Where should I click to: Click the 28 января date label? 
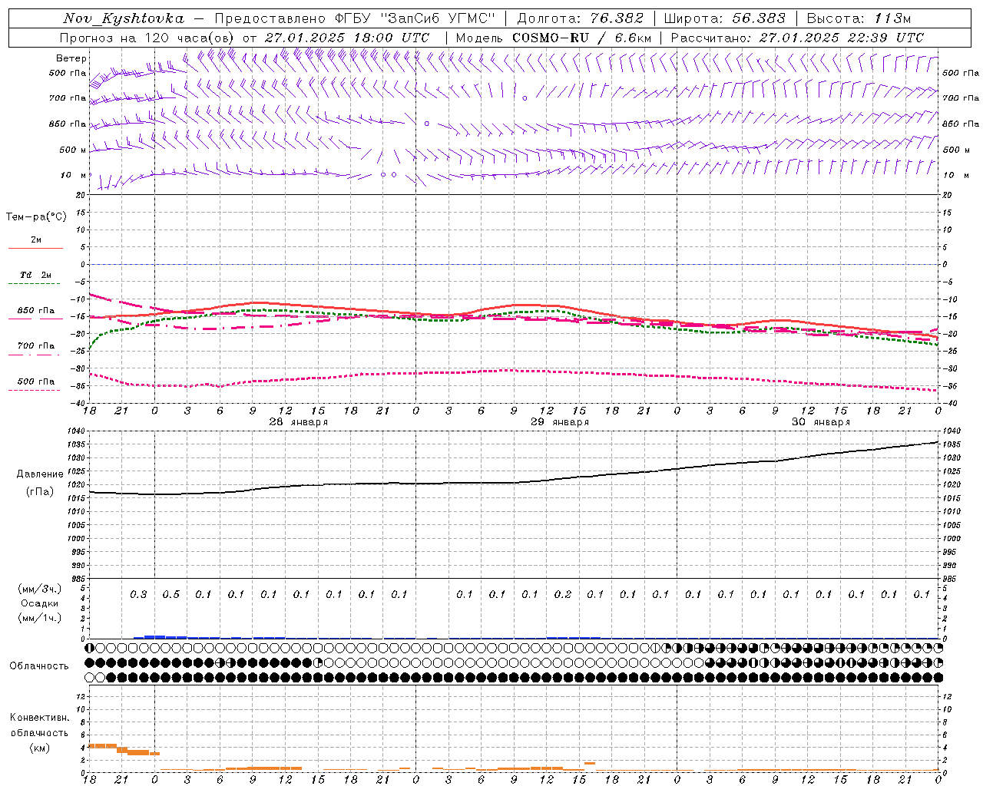pos(299,422)
